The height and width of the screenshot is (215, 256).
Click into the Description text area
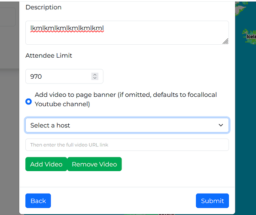pyautogui.click(x=127, y=33)
